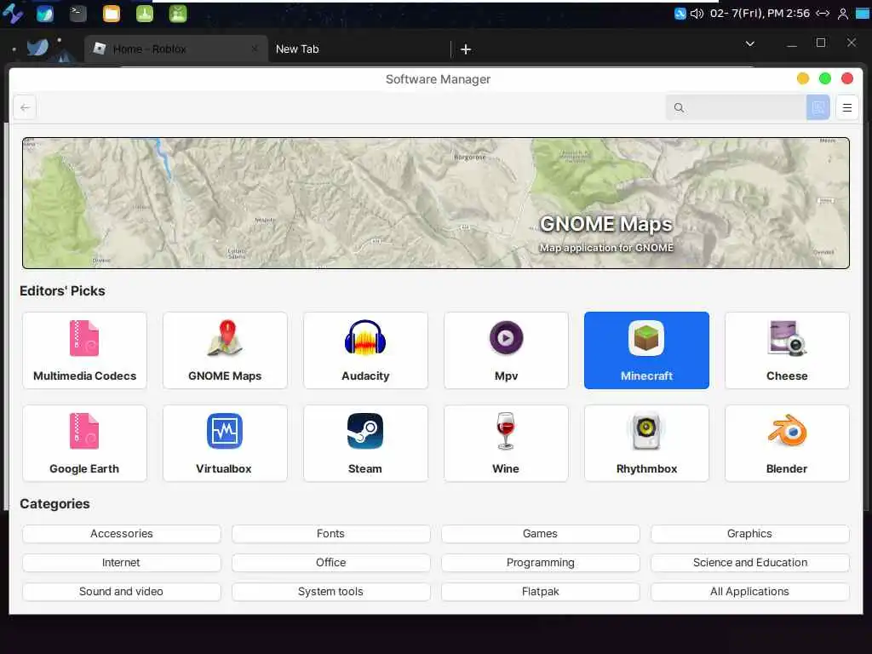The width and height of the screenshot is (872, 654).
Task: Click the yellow minimize window dot
Action: point(802,78)
